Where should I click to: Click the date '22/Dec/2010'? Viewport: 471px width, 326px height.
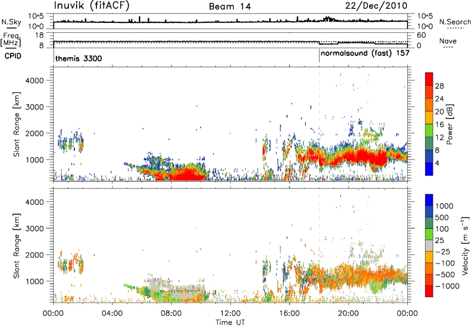point(376,6)
